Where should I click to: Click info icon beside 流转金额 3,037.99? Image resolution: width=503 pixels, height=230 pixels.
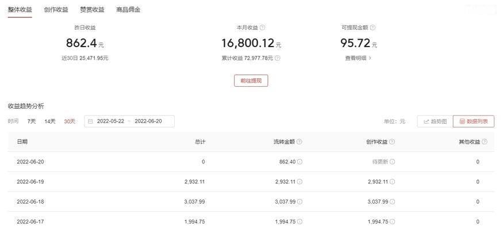[x=300, y=202]
